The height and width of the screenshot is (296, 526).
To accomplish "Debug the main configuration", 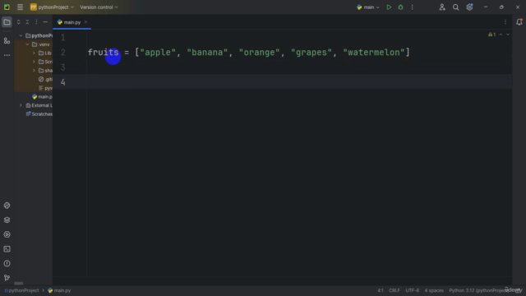I will [400, 7].
